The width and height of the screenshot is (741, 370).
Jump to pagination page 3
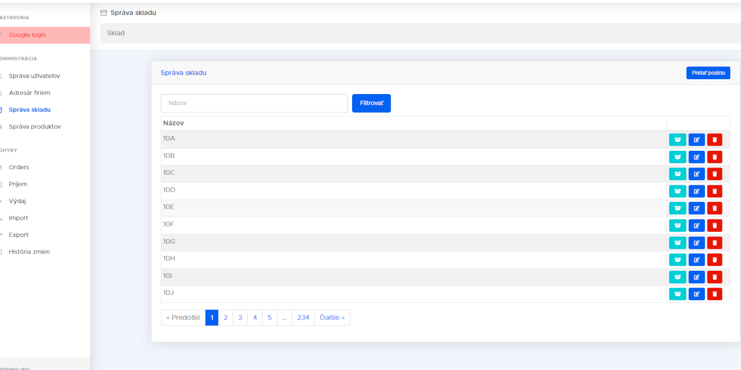point(240,318)
